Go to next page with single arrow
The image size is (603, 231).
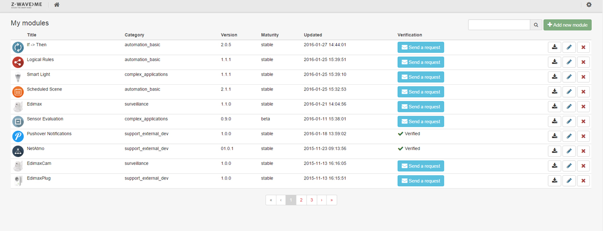(x=322, y=200)
